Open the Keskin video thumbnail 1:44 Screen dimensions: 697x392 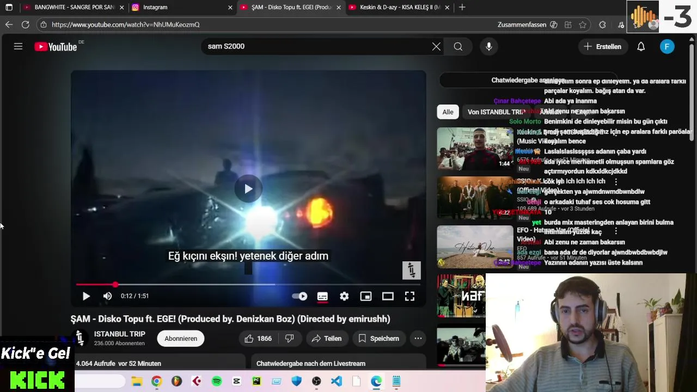pos(475,149)
